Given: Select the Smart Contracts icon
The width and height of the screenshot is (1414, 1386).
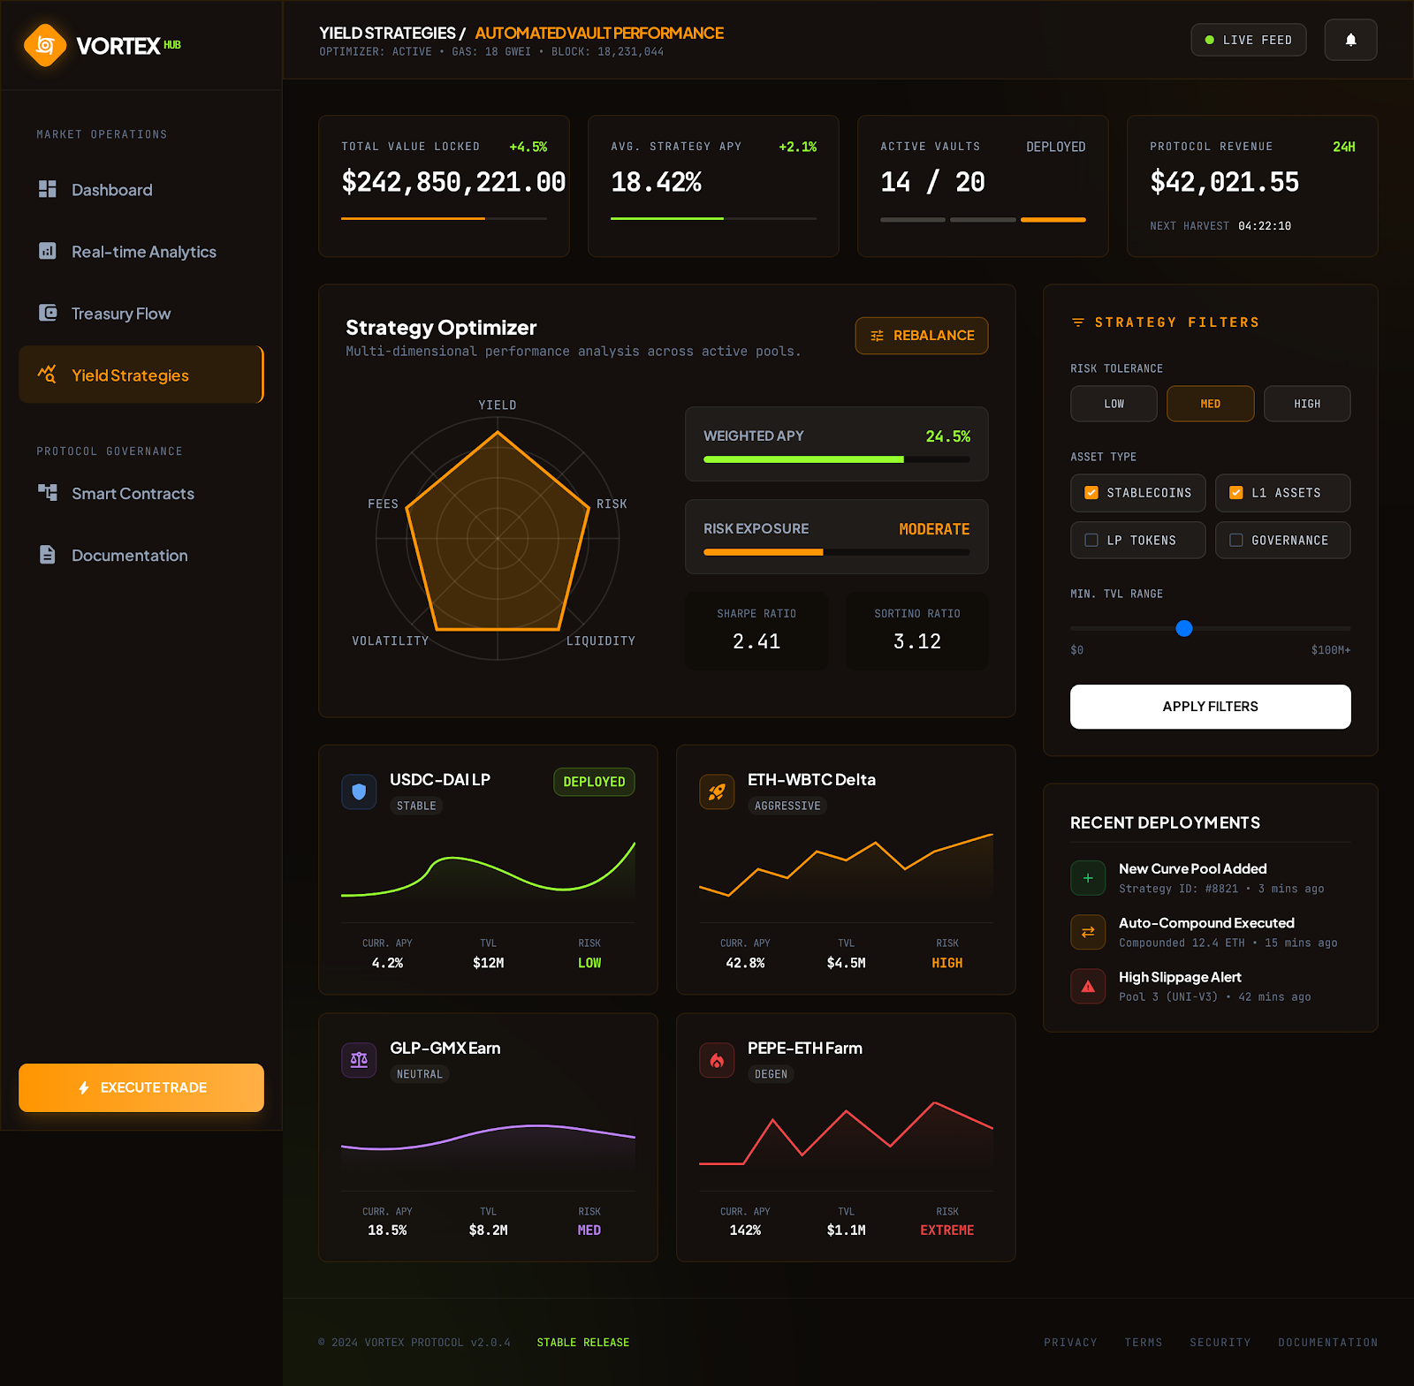Looking at the screenshot, I should (x=47, y=493).
